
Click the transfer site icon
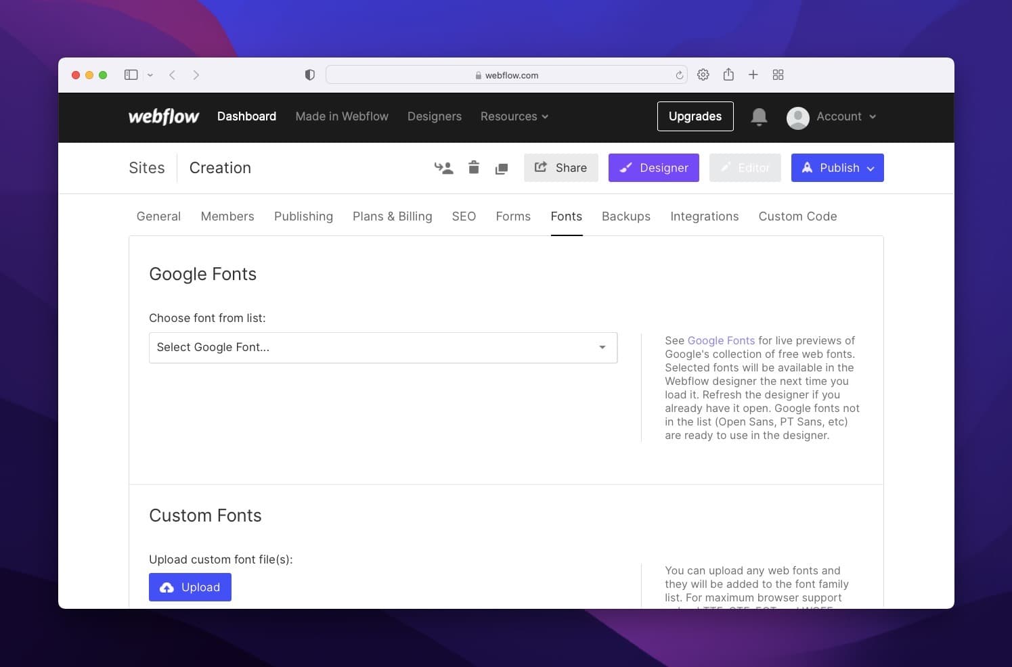(443, 168)
